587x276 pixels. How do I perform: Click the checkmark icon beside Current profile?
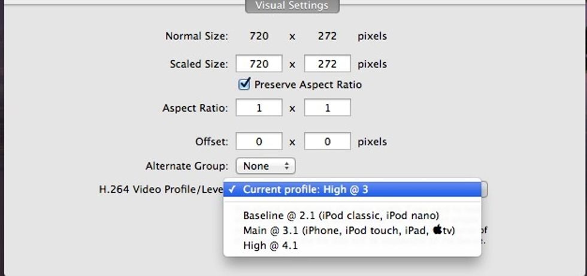click(x=232, y=189)
